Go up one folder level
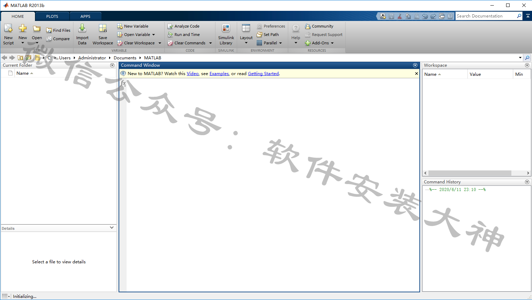The image size is (532, 300). coord(20,58)
